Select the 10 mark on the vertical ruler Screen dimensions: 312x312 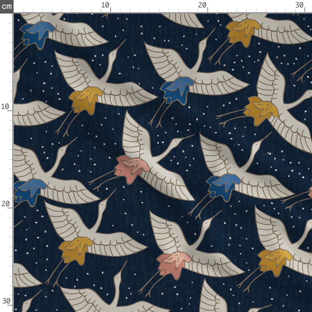point(5,107)
